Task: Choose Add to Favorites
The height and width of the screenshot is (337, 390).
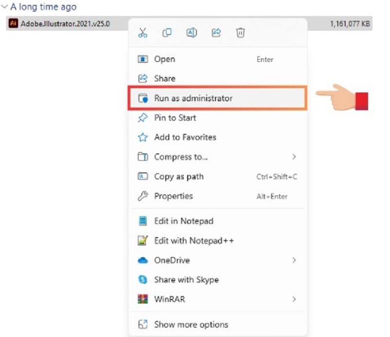Action: pyautogui.click(x=185, y=137)
